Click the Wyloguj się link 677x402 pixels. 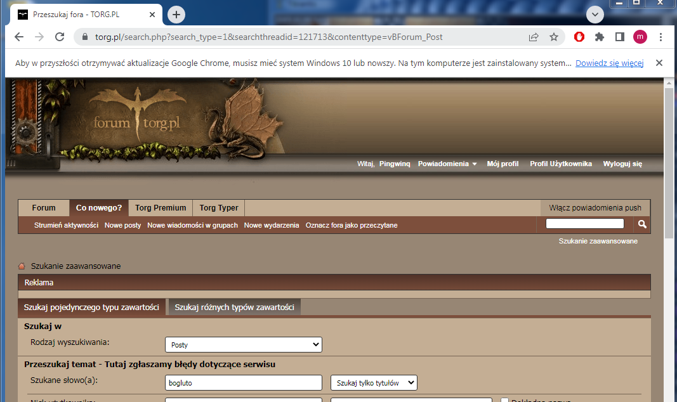click(x=622, y=164)
